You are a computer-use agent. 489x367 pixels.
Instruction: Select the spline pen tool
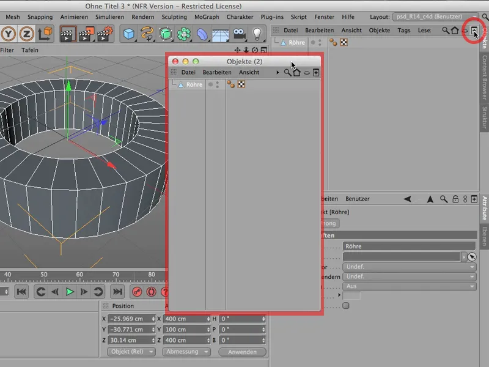[147, 34]
